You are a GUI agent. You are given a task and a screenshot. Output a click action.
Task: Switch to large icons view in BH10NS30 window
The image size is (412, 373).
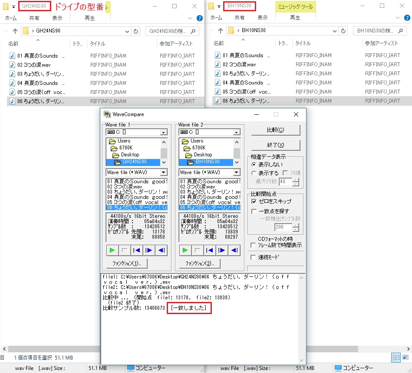(405, 357)
